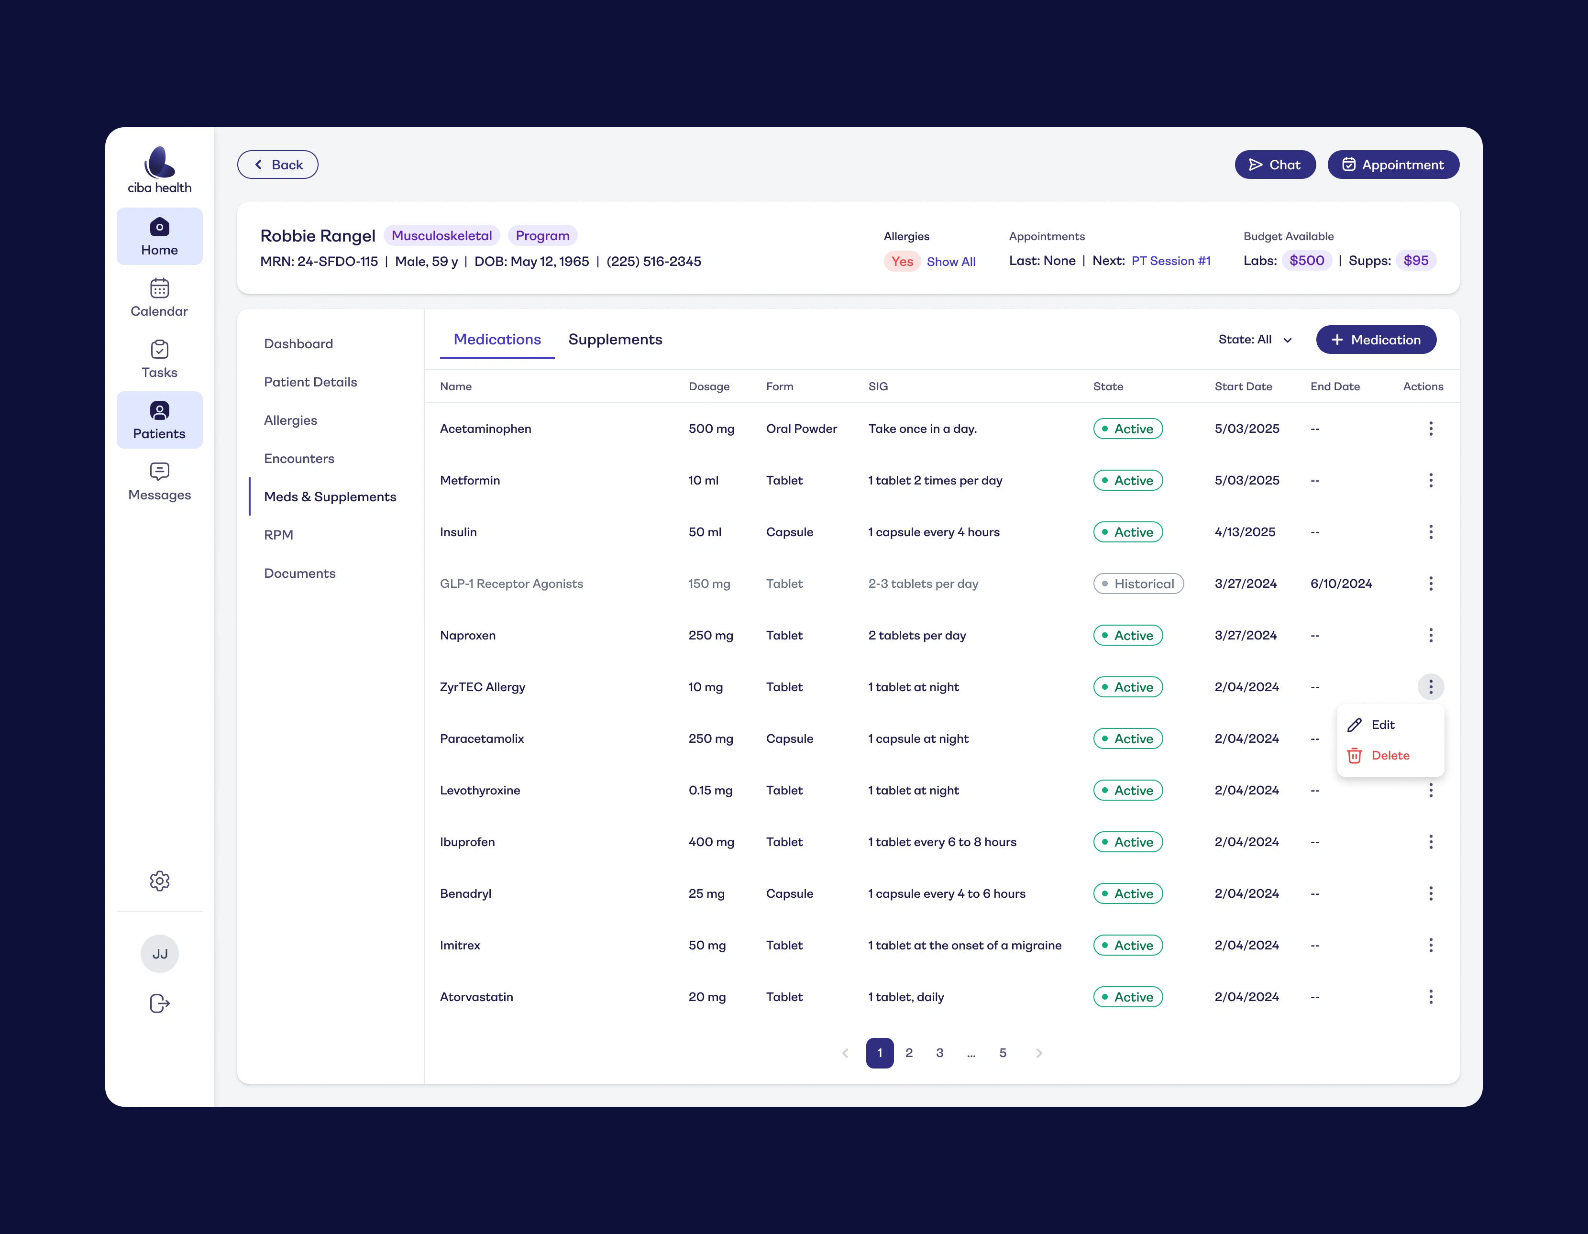This screenshot has height=1234, width=1588.
Task: Open Tasks from the sidebar
Action: 159,359
